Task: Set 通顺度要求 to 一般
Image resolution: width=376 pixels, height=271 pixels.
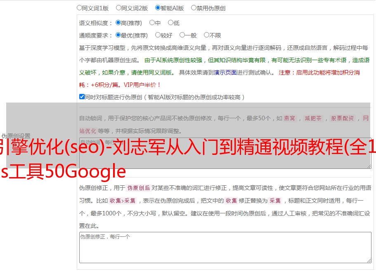Action: click(182, 35)
